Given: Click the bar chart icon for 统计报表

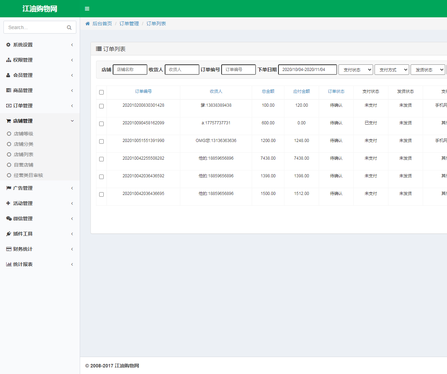Looking at the screenshot, I should [x=9, y=264].
